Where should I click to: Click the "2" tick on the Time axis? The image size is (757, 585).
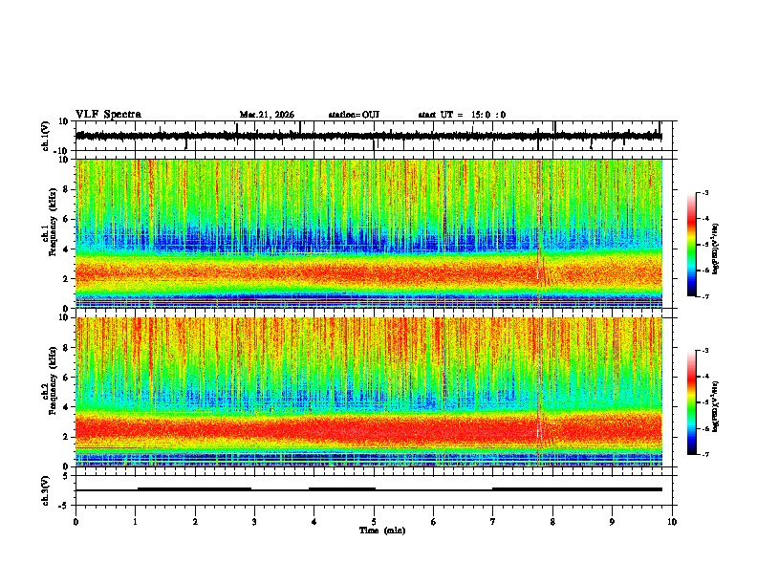click(x=195, y=522)
